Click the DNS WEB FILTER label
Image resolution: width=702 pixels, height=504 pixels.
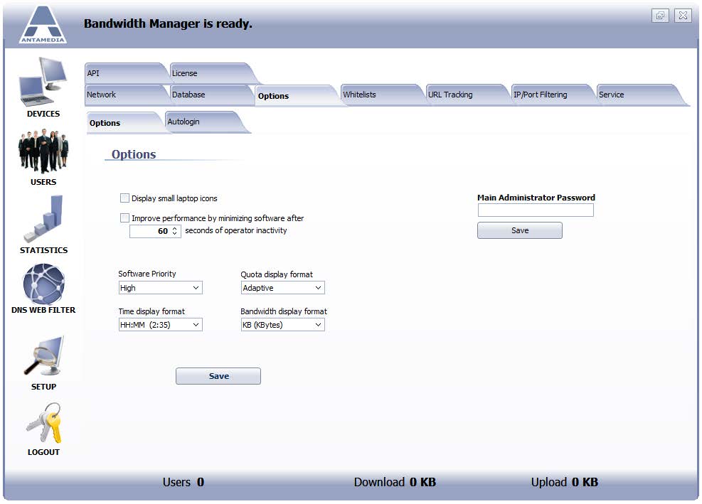pos(43,310)
